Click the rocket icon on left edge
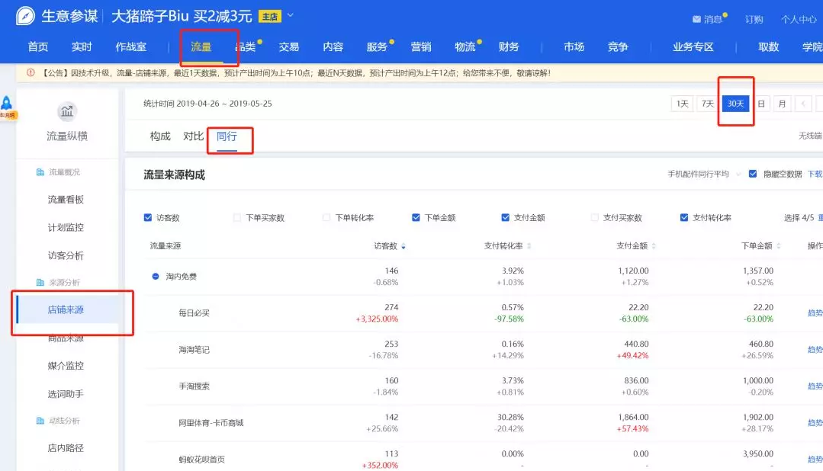Image resolution: width=823 pixels, height=471 pixels. pos(6,103)
